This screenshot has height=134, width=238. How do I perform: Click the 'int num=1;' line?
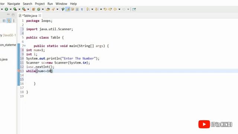pos(35,50)
